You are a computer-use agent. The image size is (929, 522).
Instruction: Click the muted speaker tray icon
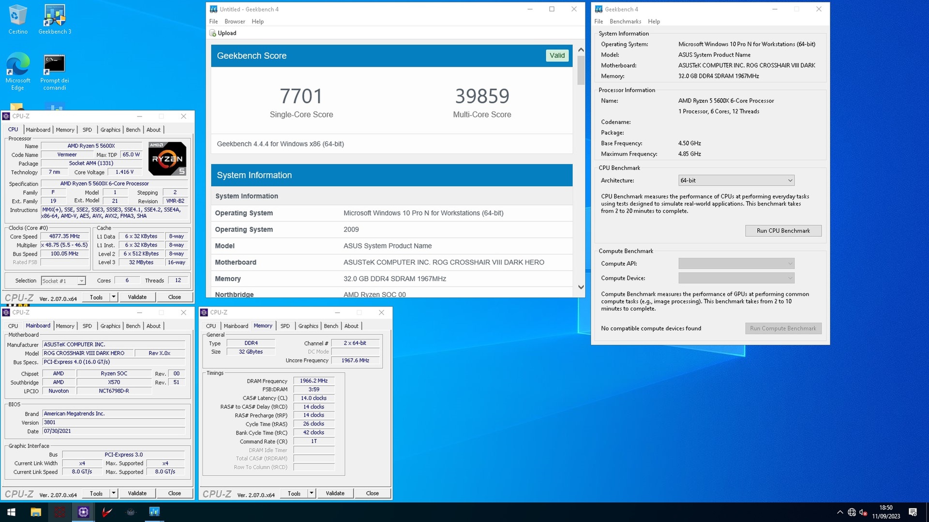click(x=863, y=512)
